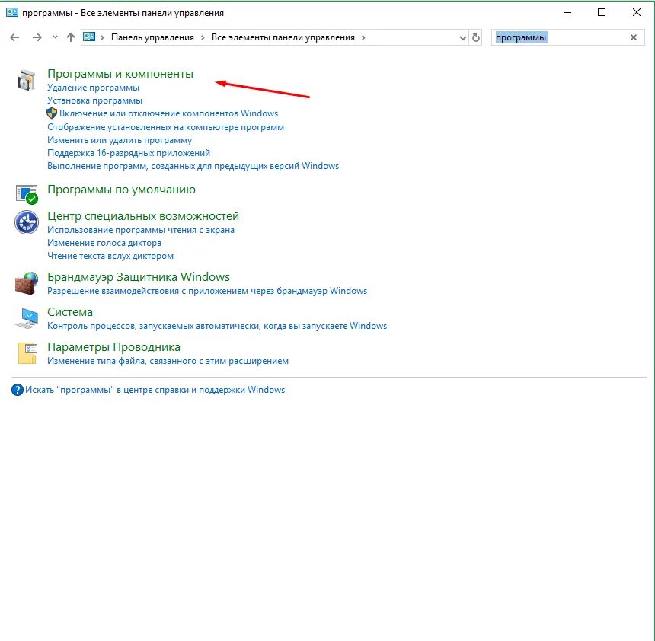Open recent locations dropdown arrow
This screenshot has width=655, height=641.
click(55, 37)
